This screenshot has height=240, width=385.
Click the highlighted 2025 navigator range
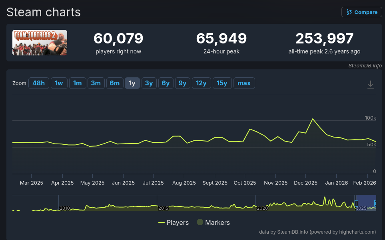[366, 203]
